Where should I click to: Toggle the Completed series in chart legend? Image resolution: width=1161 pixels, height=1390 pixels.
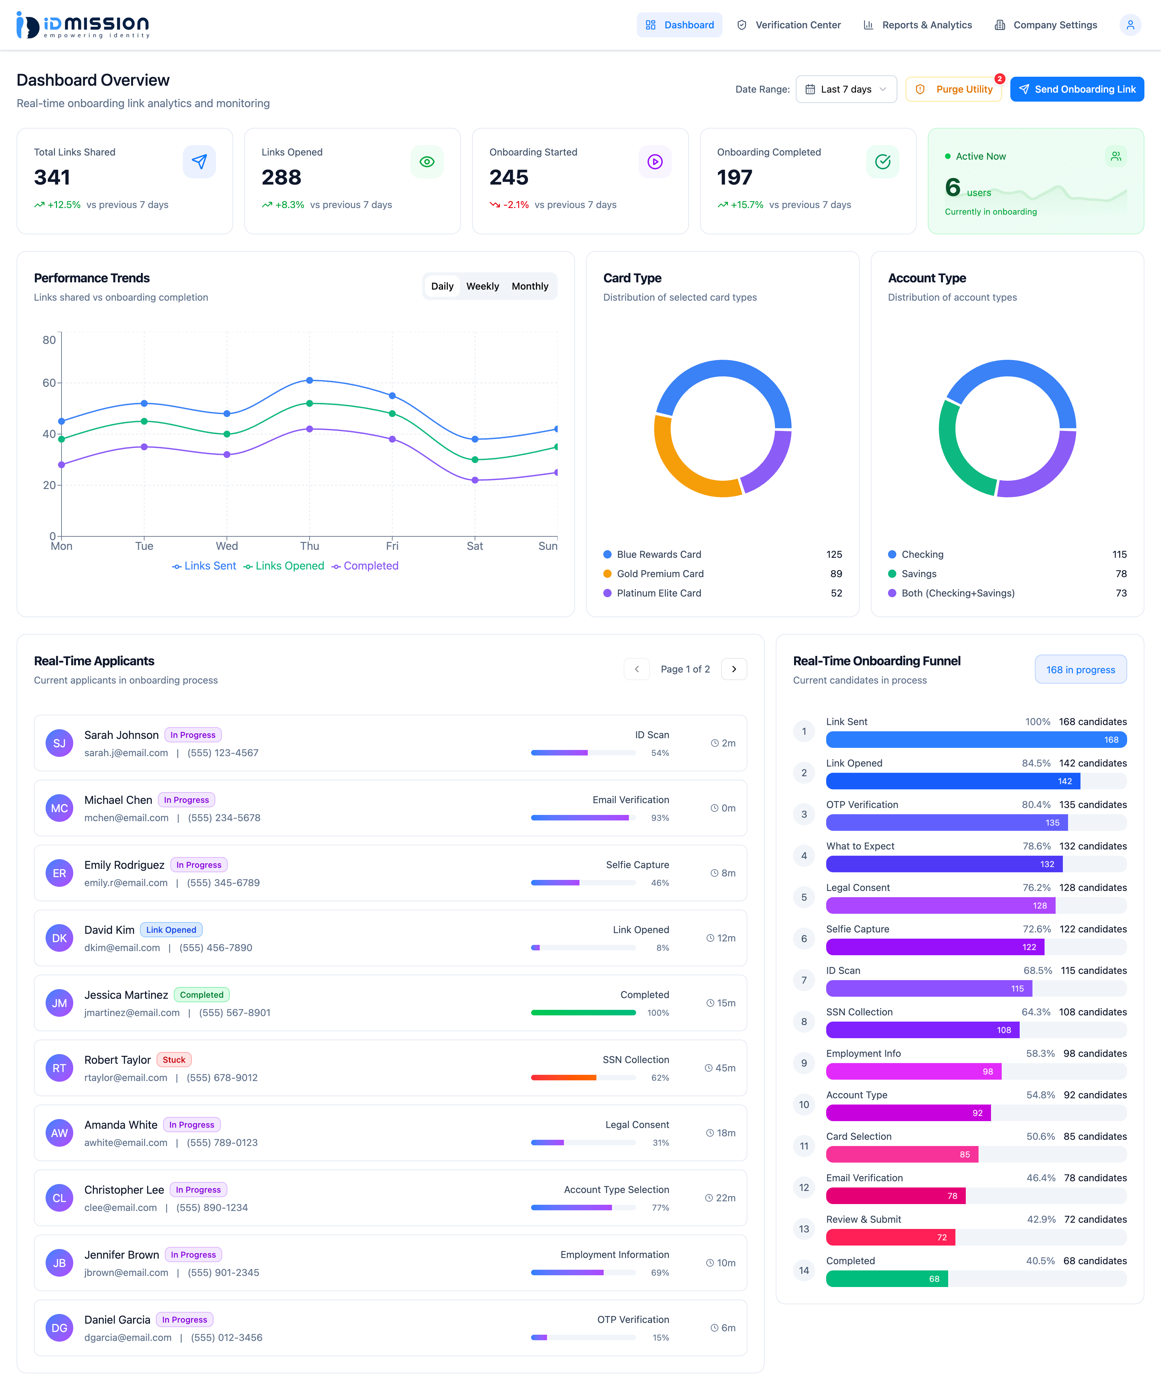(x=365, y=566)
